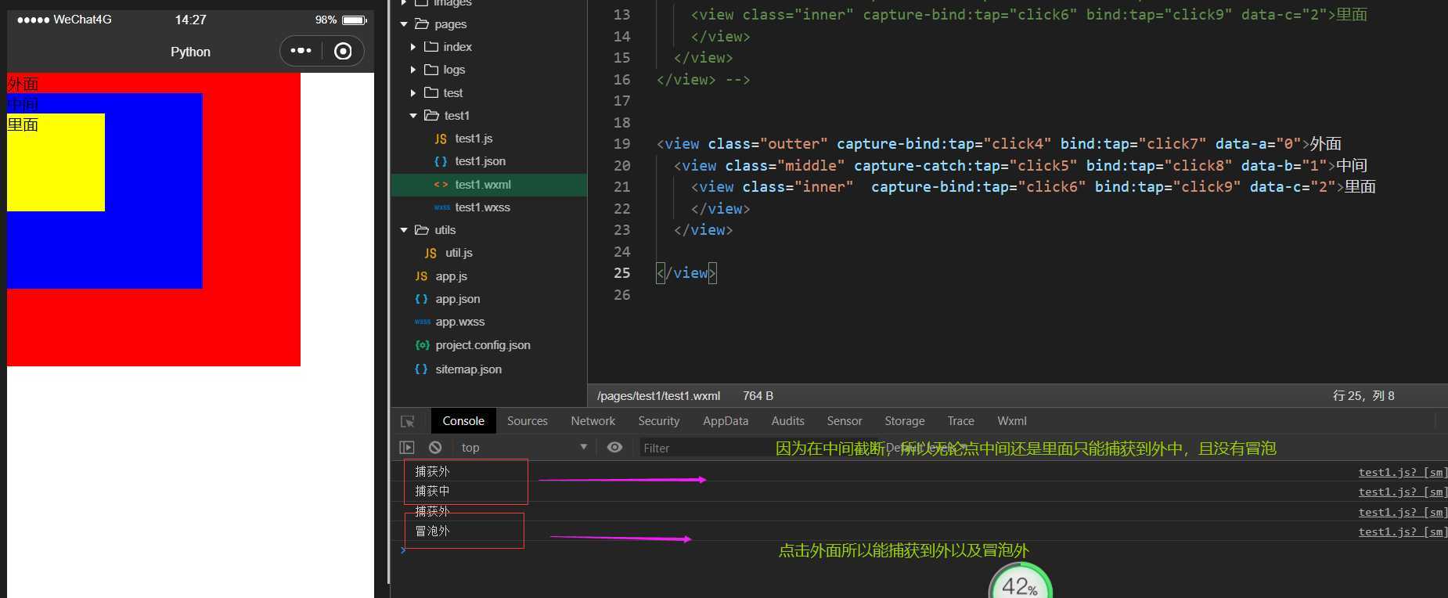Screen dimensions: 1448x598
Task: Clear the console with the ban icon
Action: [435, 447]
